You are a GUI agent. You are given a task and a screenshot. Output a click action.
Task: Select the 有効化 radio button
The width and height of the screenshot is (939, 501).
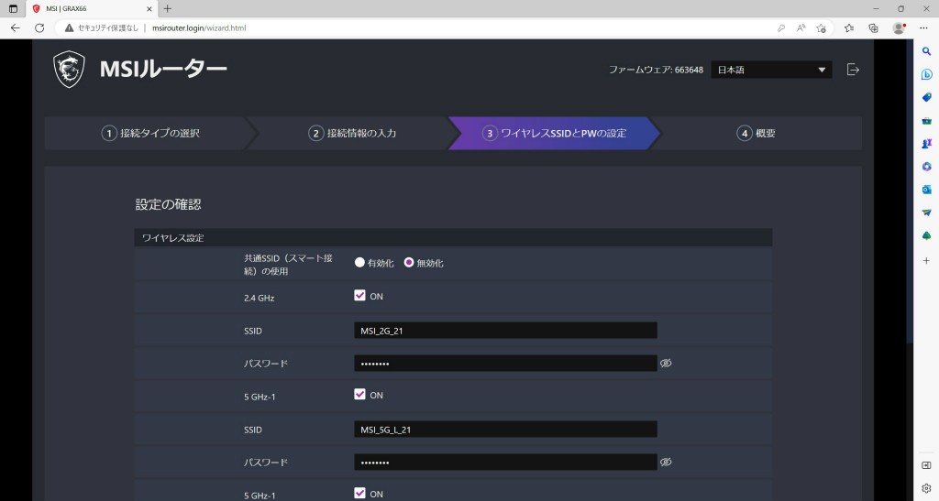[359, 262]
